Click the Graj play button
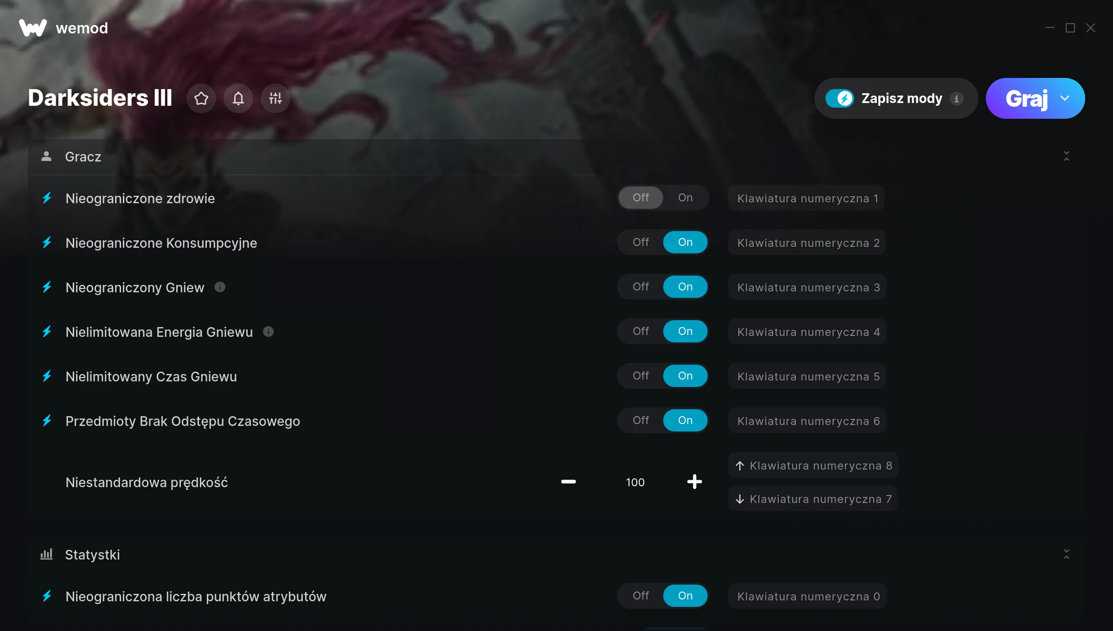The width and height of the screenshot is (1113, 631). click(x=1026, y=98)
